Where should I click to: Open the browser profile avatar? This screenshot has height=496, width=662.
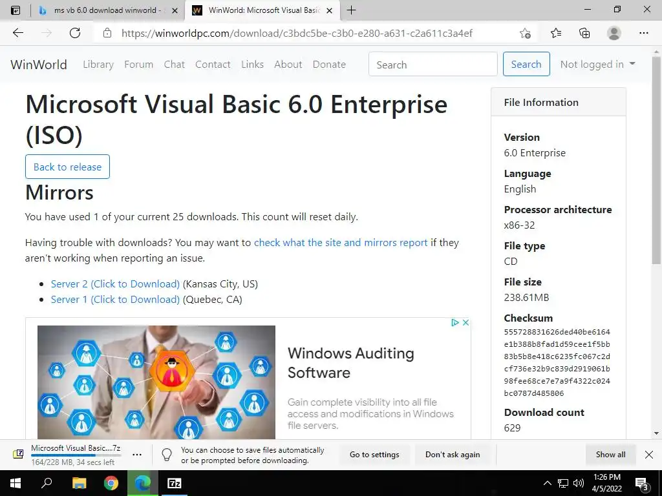614,33
